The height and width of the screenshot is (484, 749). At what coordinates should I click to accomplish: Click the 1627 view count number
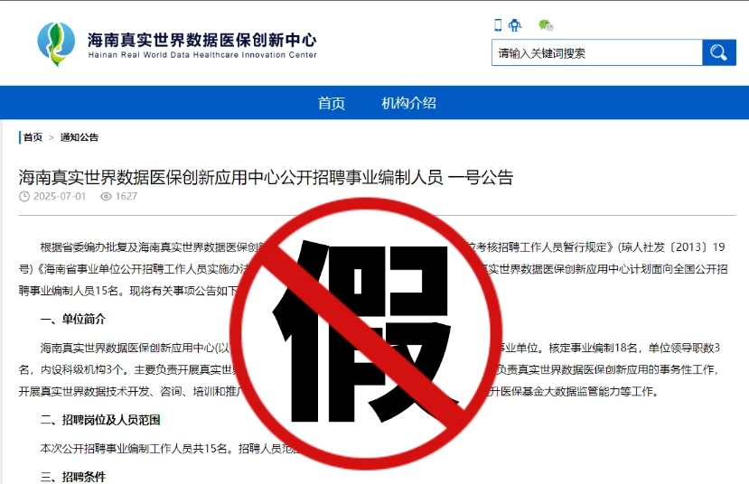(x=126, y=196)
